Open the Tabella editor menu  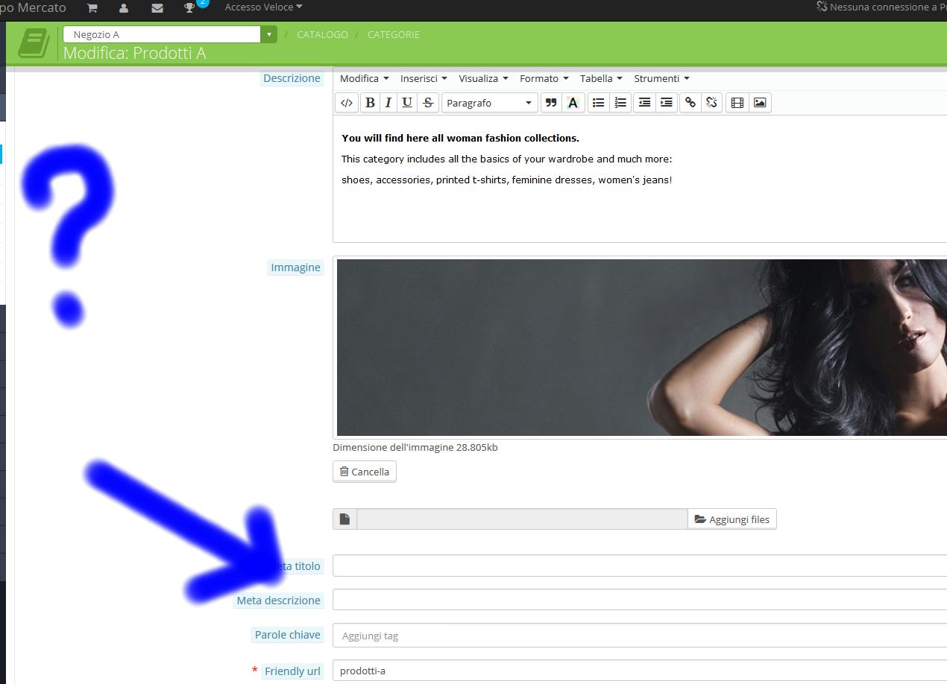point(601,78)
